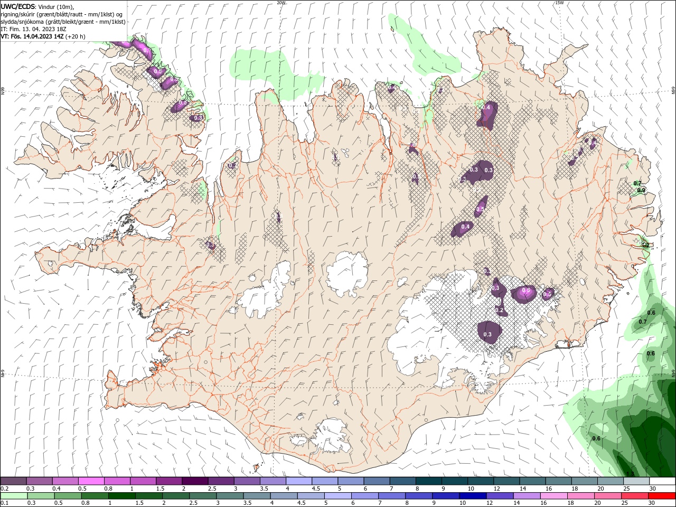Pick the 5 light blue swatch in lower legend
The image size is (676, 507).
click(x=337, y=496)
